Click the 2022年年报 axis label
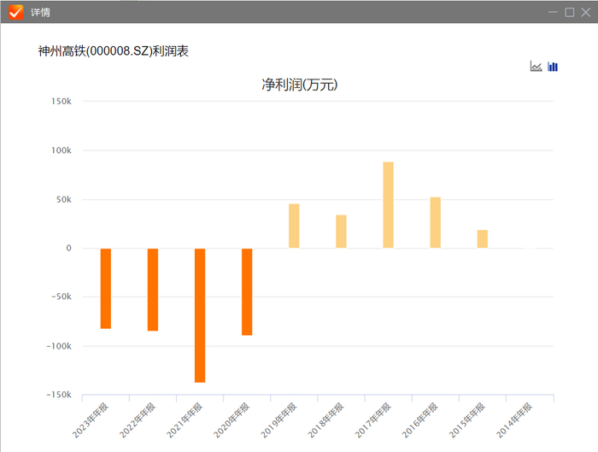The width and height of the screenshot is (598, 452). 138,420
